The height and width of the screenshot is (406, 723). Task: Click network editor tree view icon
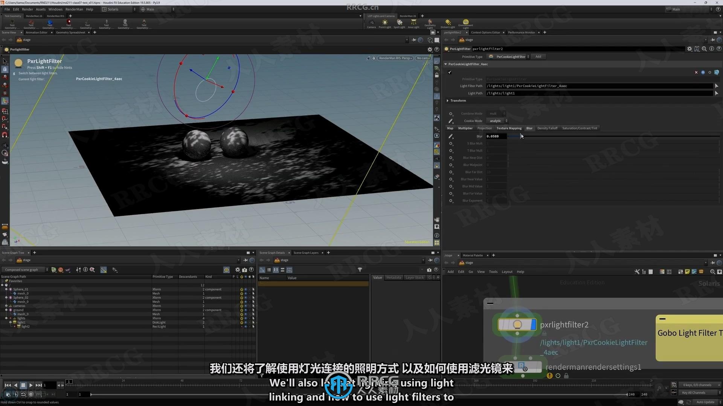[x=644, y=272]
